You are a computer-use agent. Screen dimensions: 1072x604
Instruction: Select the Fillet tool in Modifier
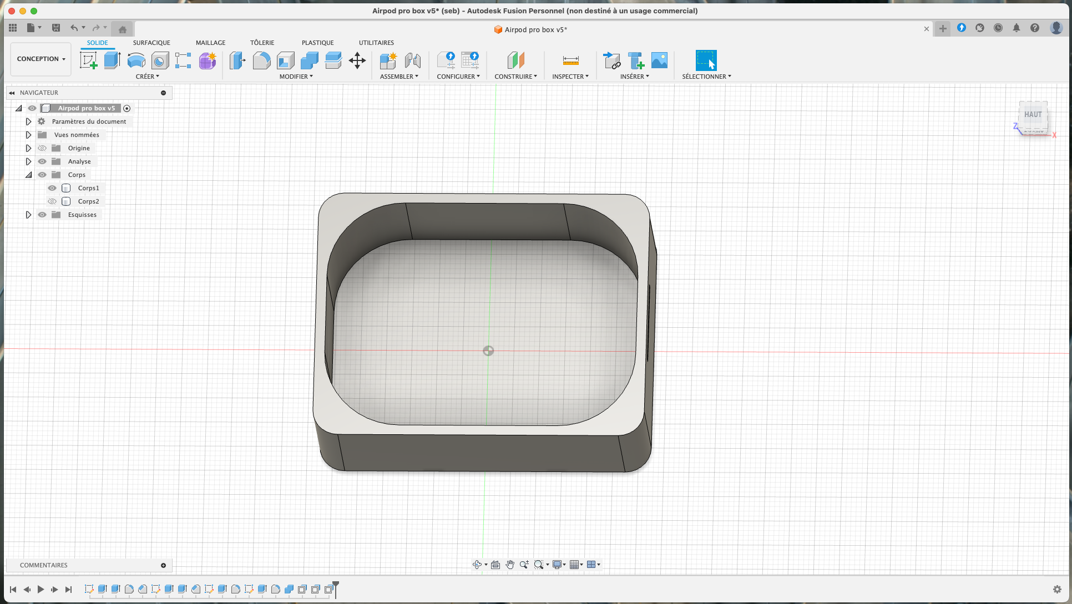pyautogui.click(x=261, y=60)
